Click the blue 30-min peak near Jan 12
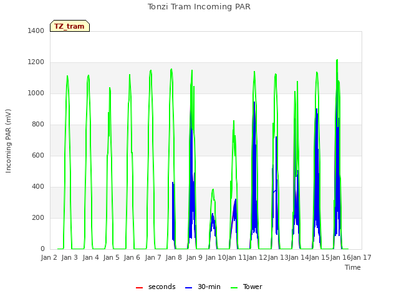Screen dimensions: 399x299 pyautogui.click(x=254, y=102)
